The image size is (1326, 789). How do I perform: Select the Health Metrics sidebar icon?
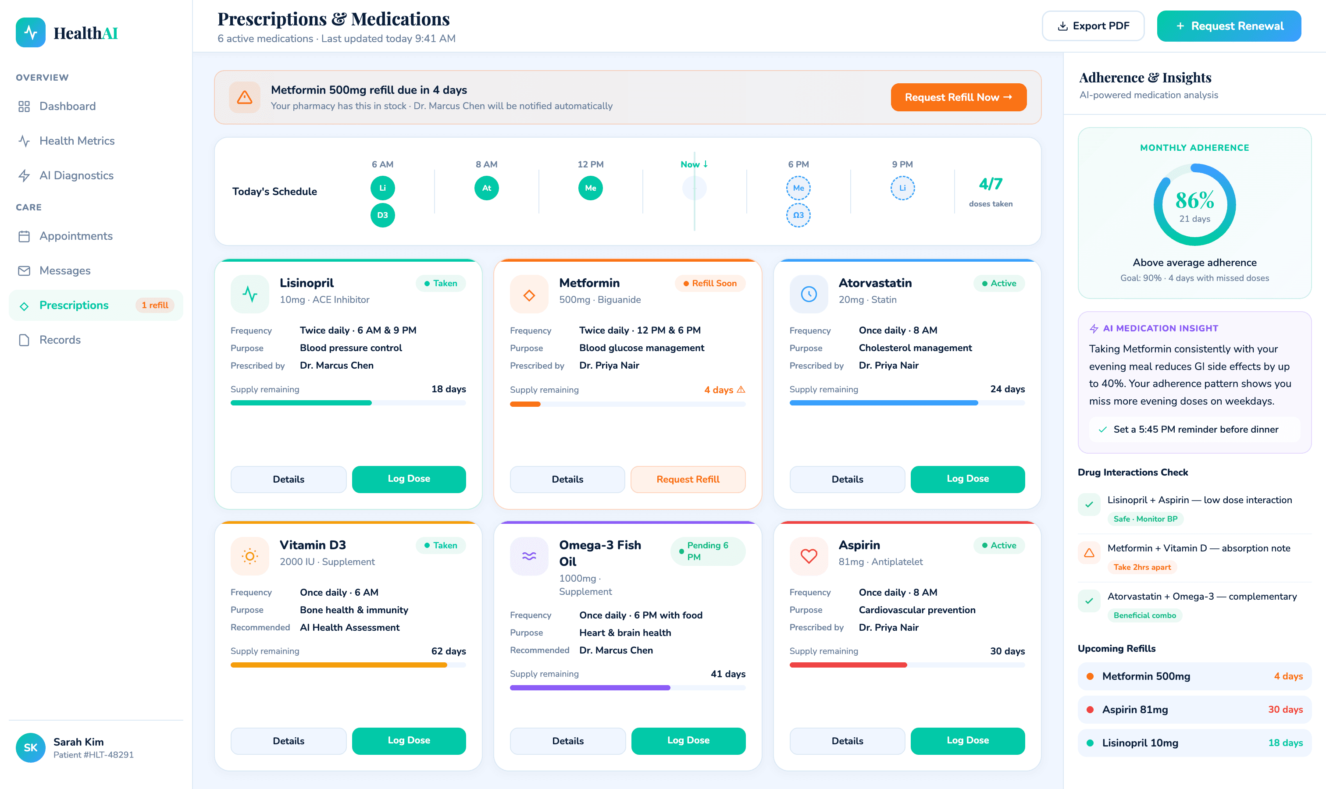point(25,140)
